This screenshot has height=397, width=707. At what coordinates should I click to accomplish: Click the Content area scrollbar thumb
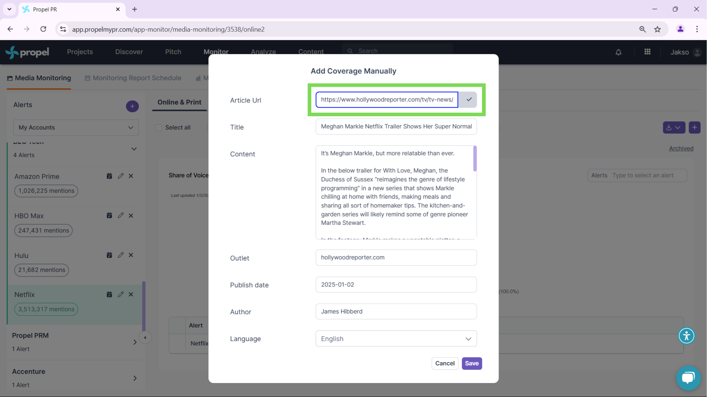click(475, 158)
